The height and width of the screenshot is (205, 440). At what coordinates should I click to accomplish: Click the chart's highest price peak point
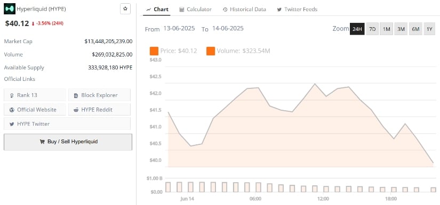pos(315,84)
